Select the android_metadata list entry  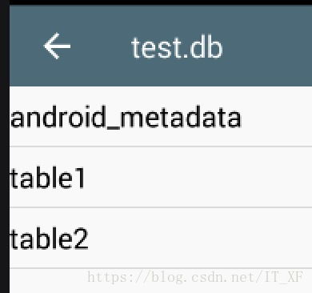(161, 116)
